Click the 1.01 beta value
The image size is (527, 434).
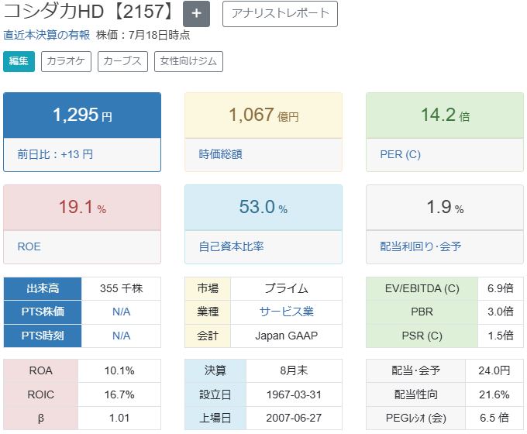click(x=119, y=418)
